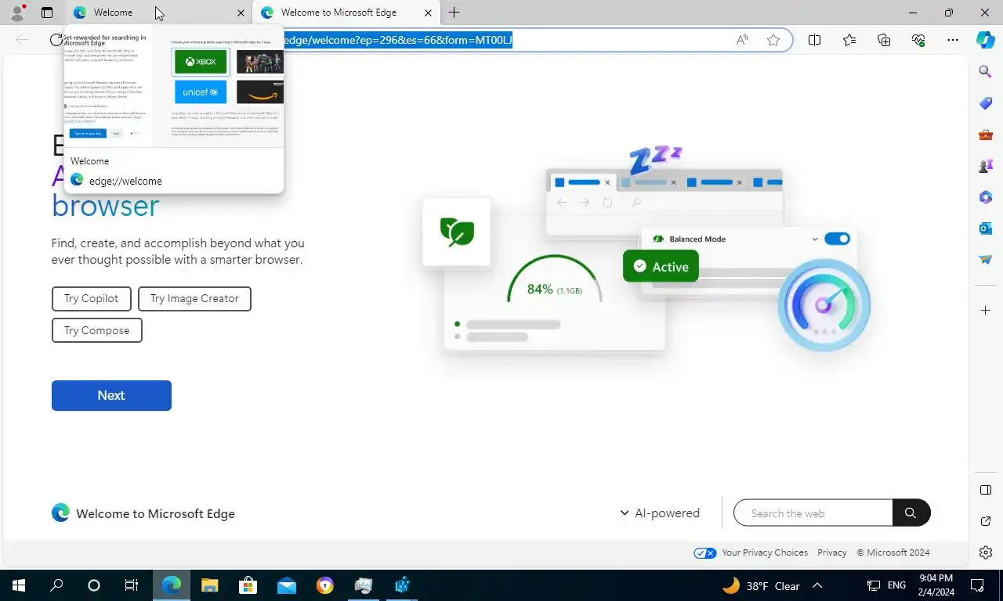Screen dimensions: 1003x601
Task: Click the open-link external icon in sidebar
Action: [986, 521]
